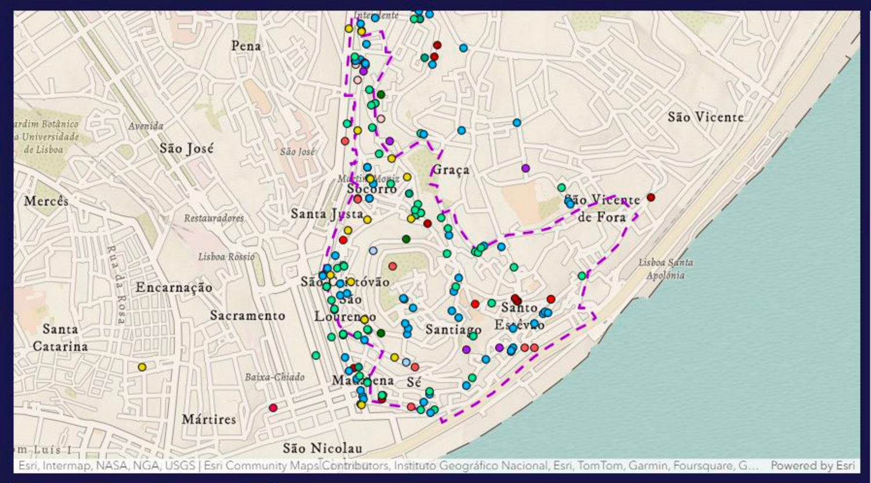
Task: Select the São Nicolau label
Action: pyautogui.click(x=322, y=448)
